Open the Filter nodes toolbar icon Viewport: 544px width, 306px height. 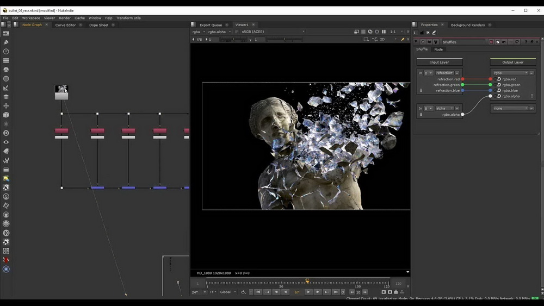coord(6,79)
